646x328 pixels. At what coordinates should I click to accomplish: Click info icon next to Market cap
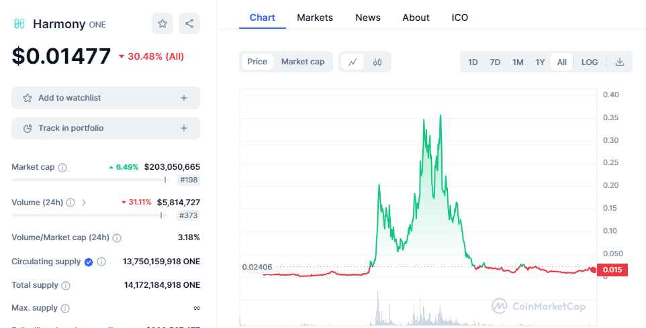coord(62,167)
